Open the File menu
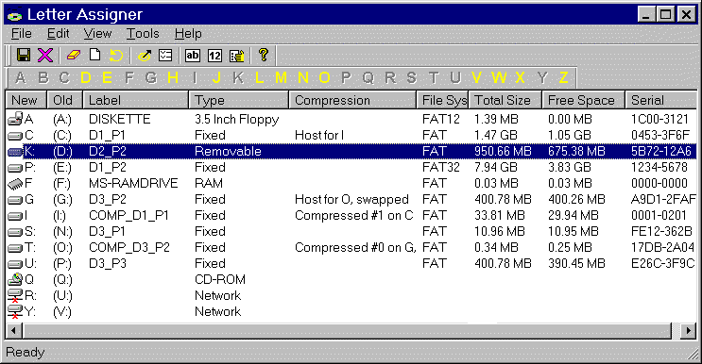Screen dimensions: 702x364 coord(22,34)
